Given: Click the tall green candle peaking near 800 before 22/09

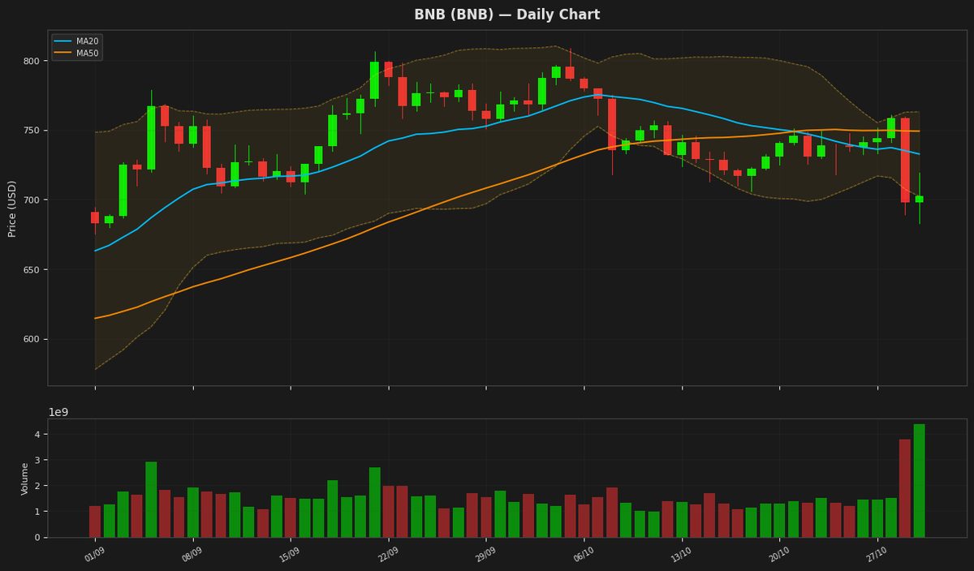Looking at the screenshot, I should (x=374, y=80).
